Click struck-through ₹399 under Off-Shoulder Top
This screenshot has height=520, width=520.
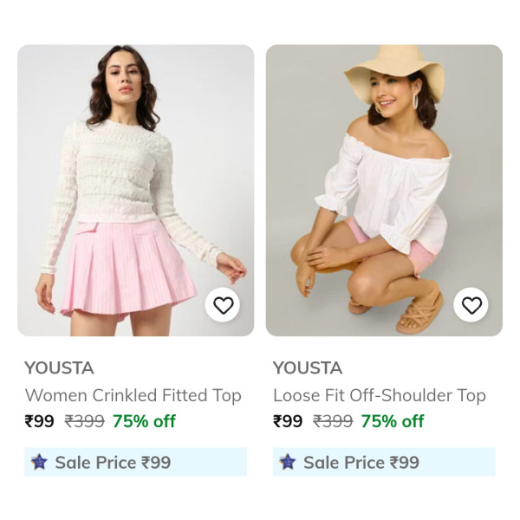pos(333,421)
